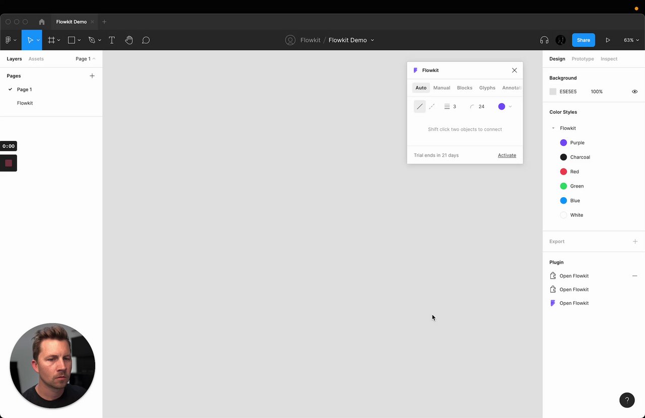Image resolution: width=645 pixels, height=418 pixels.
Task: Open a new tab with plus icon
Action: click(x=104, y=22)
